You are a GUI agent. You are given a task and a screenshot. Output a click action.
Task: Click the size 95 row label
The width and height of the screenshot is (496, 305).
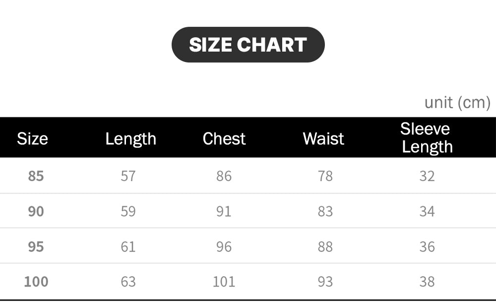[x=36, y=246]
